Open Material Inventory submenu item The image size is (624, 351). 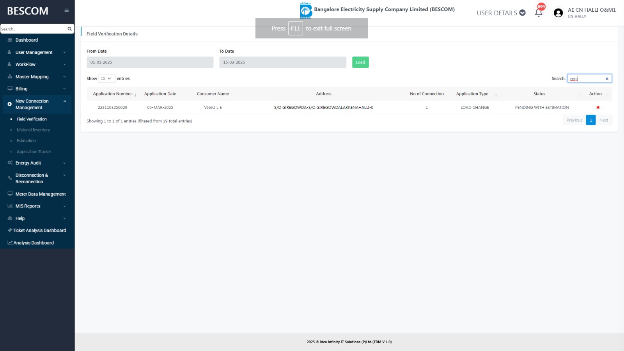[x=33, y=130]
